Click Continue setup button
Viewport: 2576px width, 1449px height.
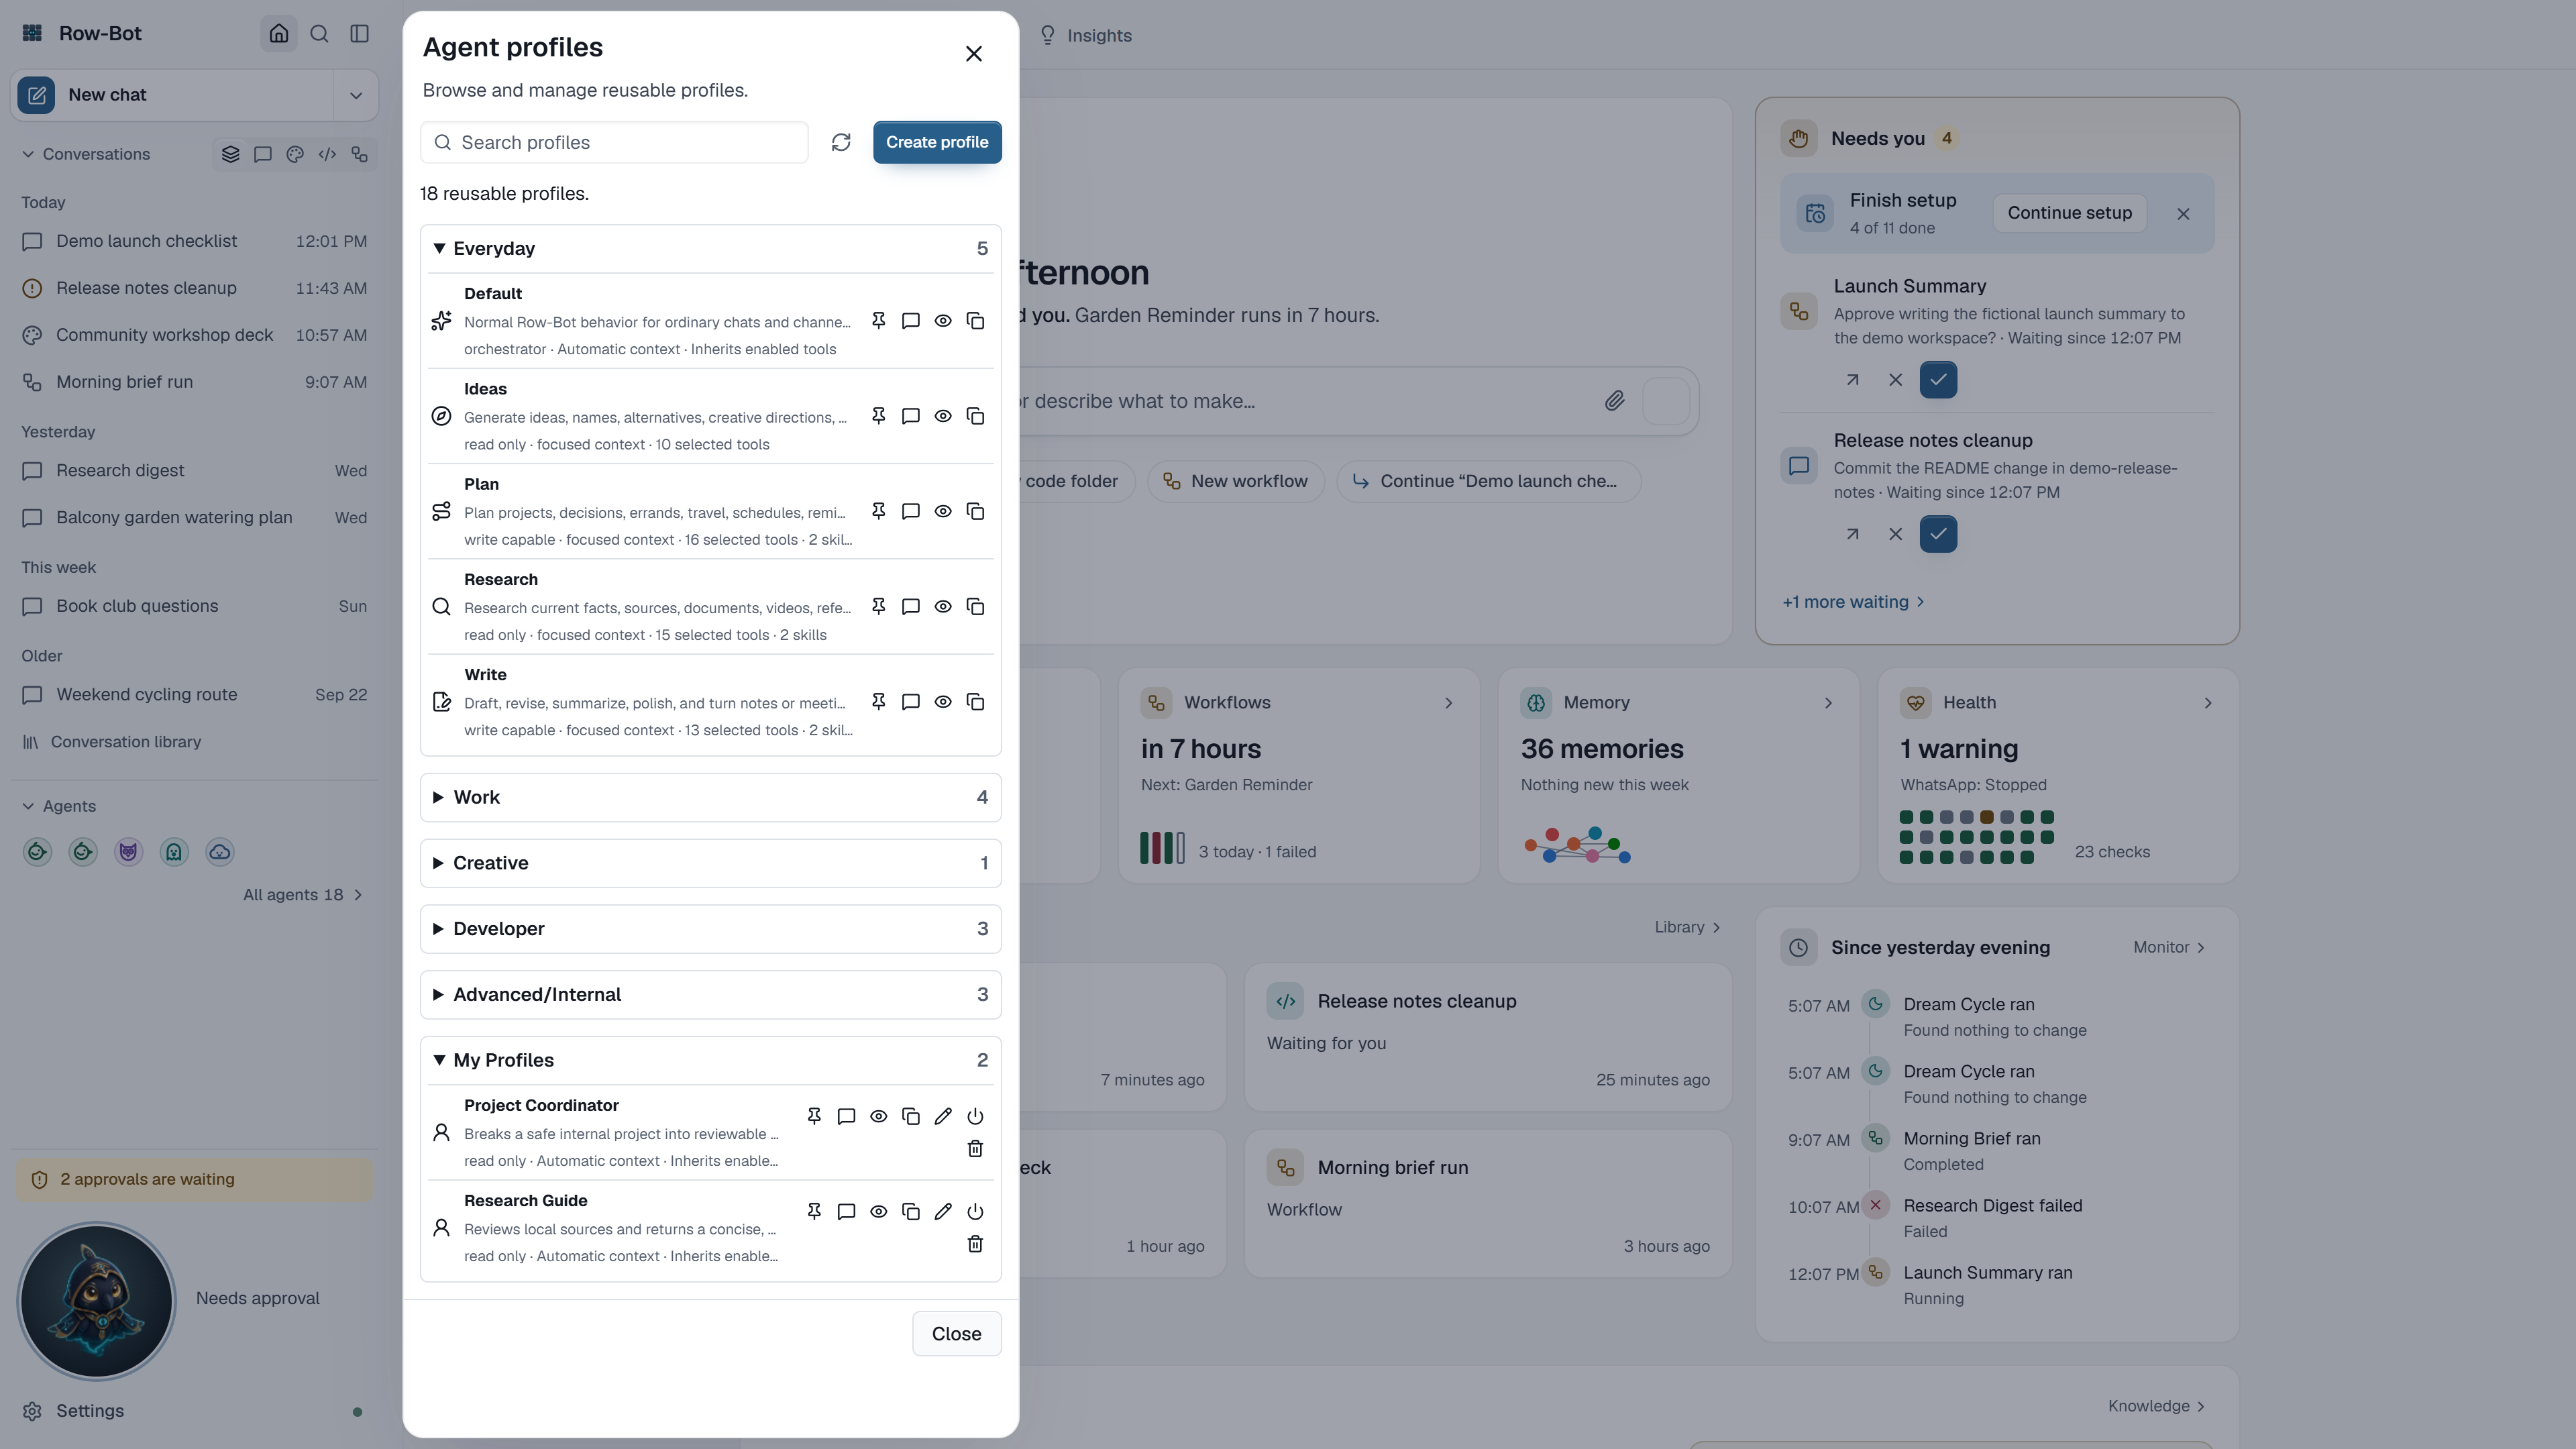pos(2069,213)
